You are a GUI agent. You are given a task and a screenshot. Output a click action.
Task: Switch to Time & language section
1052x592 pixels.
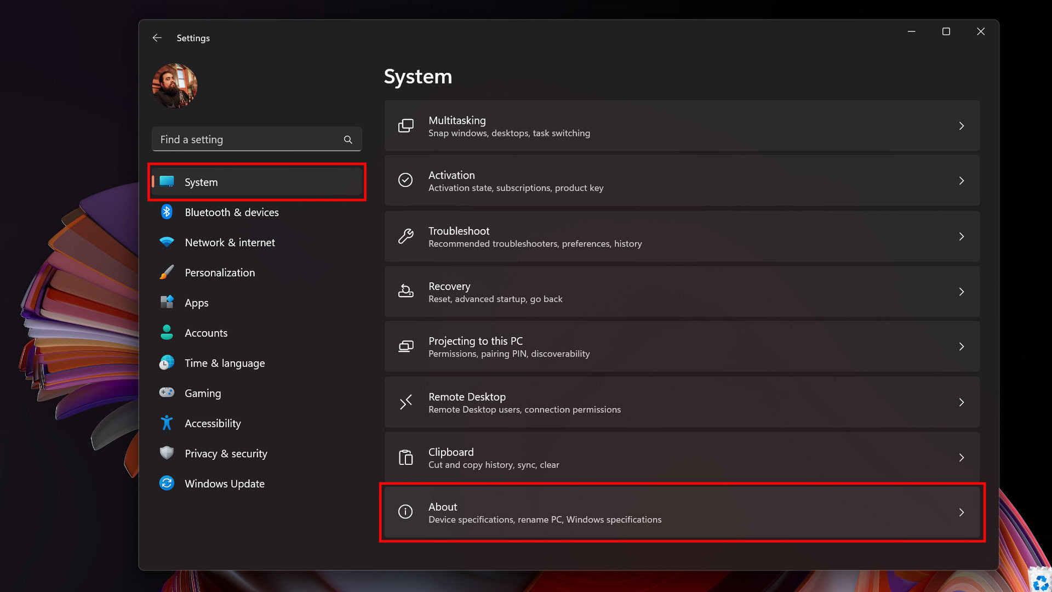[x=225, y=363]
